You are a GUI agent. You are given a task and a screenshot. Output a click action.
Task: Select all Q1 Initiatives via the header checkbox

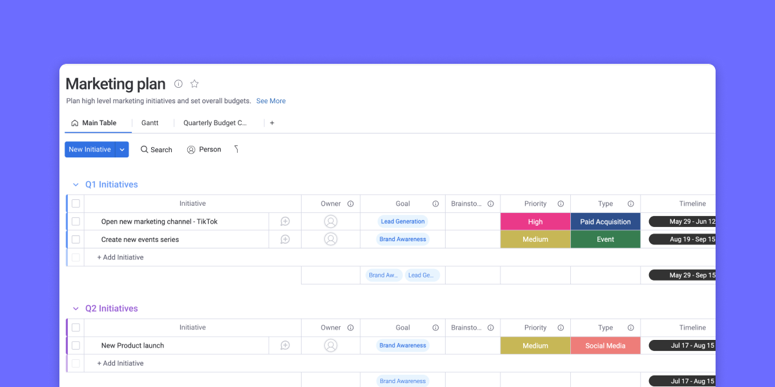click(x=76, y=203)
